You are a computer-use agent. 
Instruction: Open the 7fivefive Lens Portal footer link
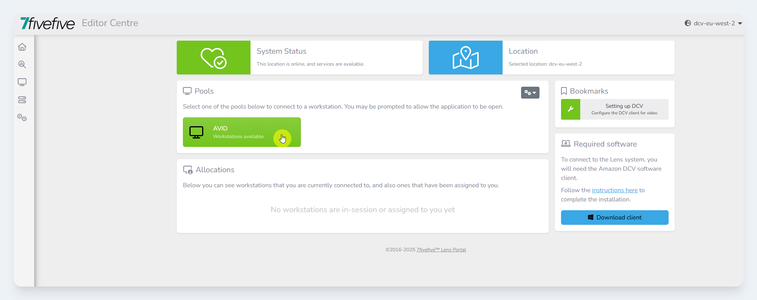[441, 250]
